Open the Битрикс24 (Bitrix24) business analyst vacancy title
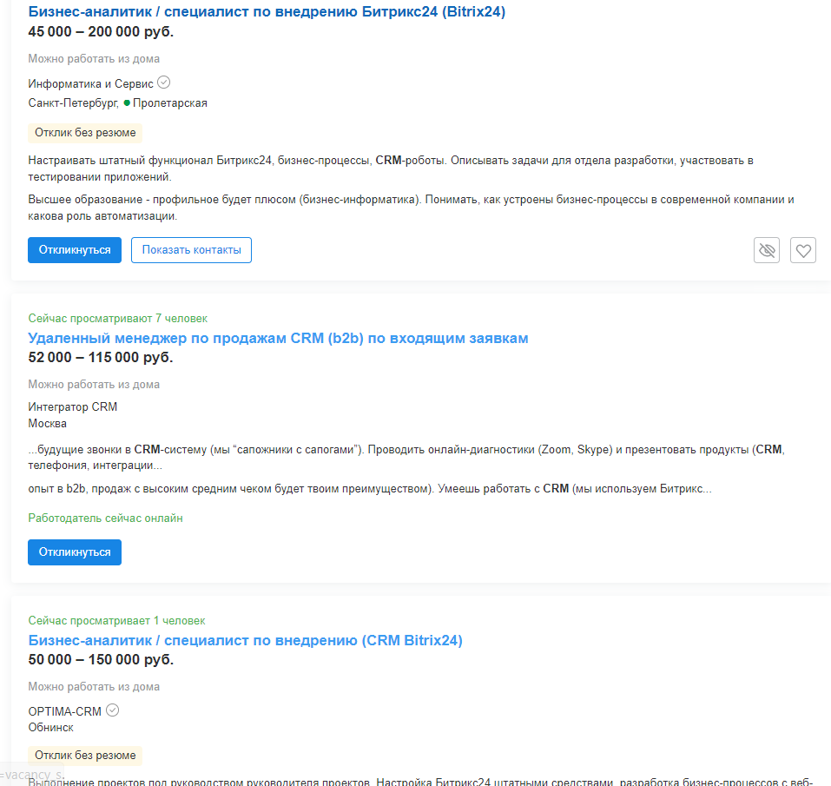The width and height of the screenshot is (831, 786). tap(267, 12)
